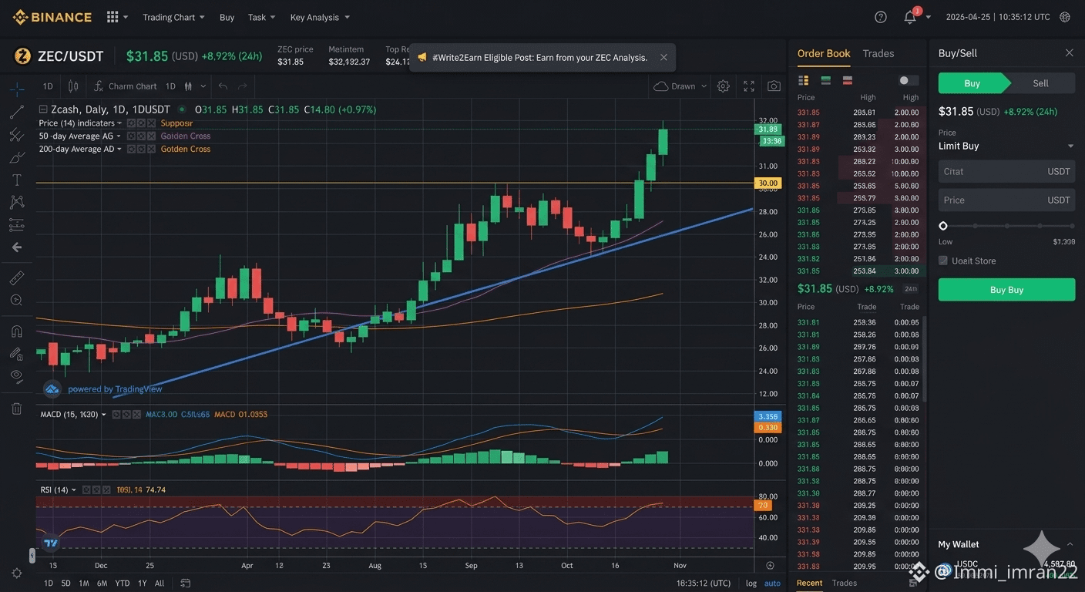1085x592 pixels.
Task: Toggle lock all drawings
Action: (x=16, y=354)
